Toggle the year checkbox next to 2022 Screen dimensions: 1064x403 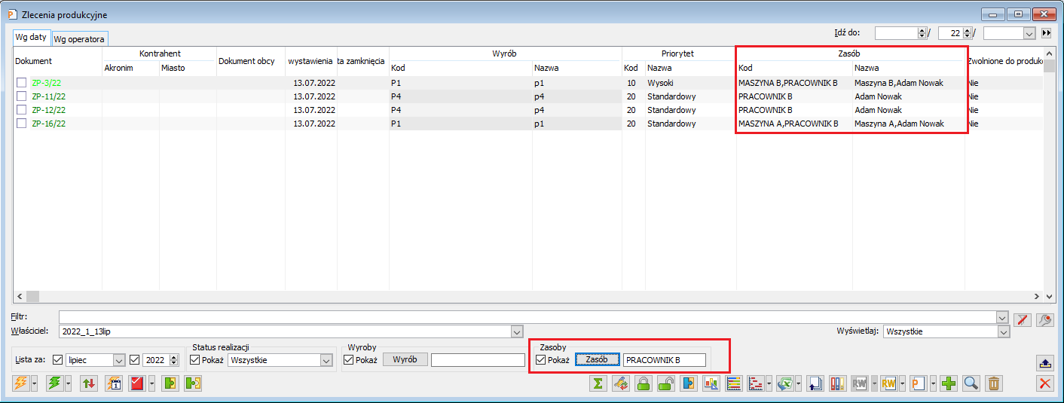point(135,360)
